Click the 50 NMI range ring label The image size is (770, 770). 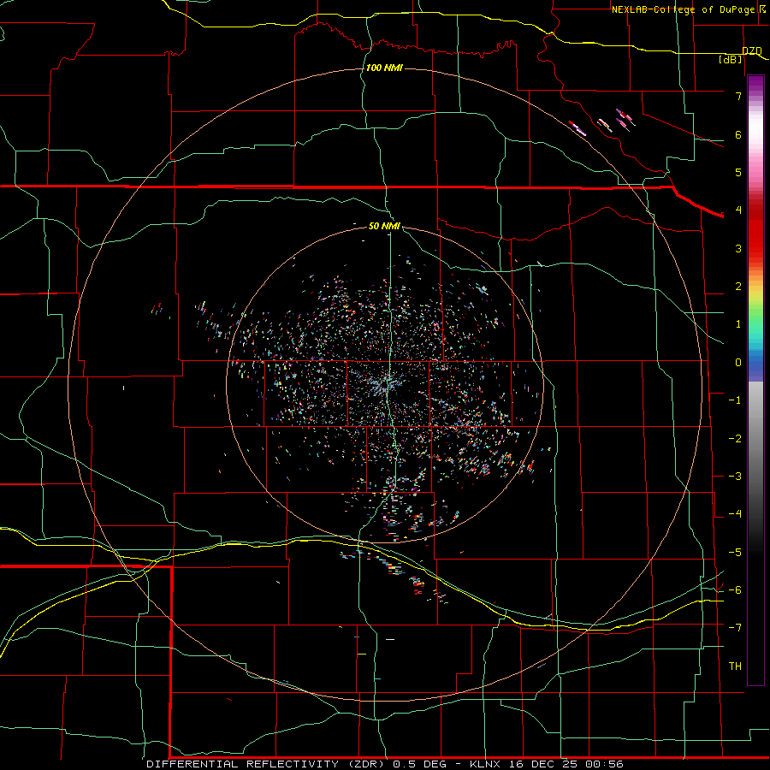(384, 226)
